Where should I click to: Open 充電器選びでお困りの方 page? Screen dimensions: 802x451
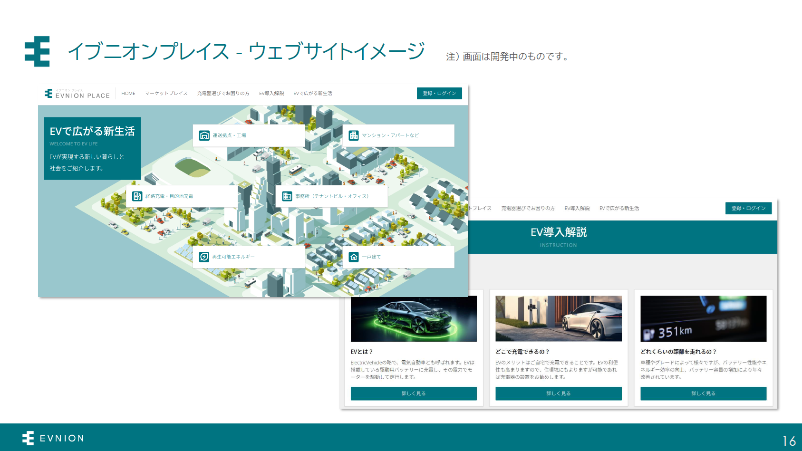223,93
